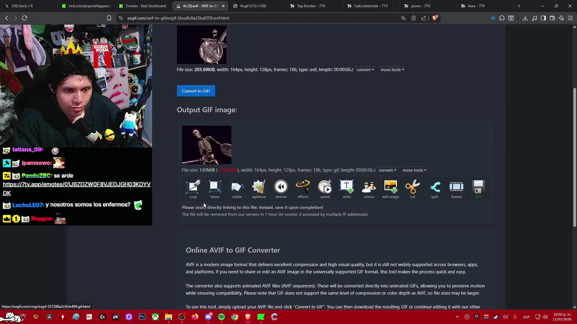Open OBS Studio from taskbar

pyautogui.click(x=182, y=317)
